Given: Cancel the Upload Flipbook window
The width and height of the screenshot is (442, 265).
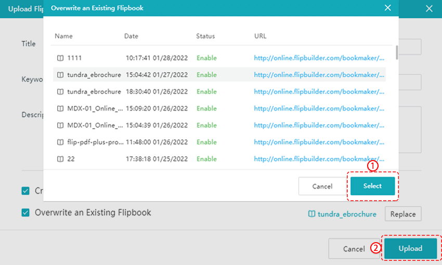Looking at the screenshot, I should tap(354, 249).
